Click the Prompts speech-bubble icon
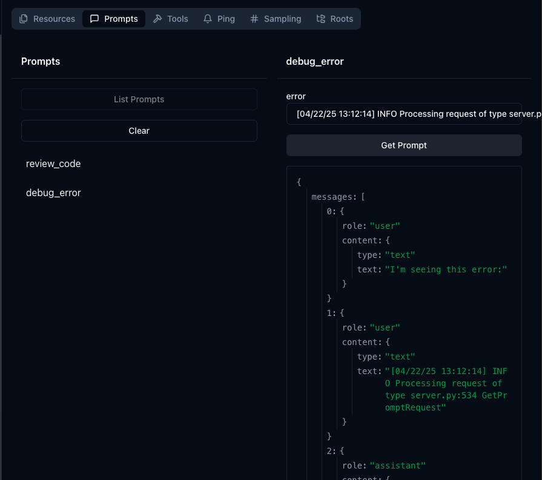This screenshot has width=542, height=480. pos(94,19)
